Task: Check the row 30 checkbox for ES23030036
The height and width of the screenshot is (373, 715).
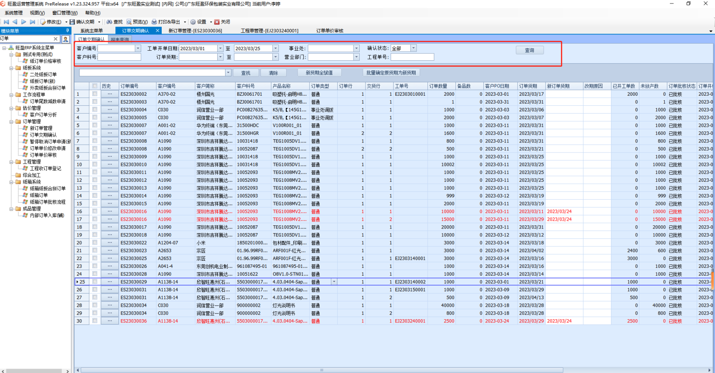Action: click(95, 321)
